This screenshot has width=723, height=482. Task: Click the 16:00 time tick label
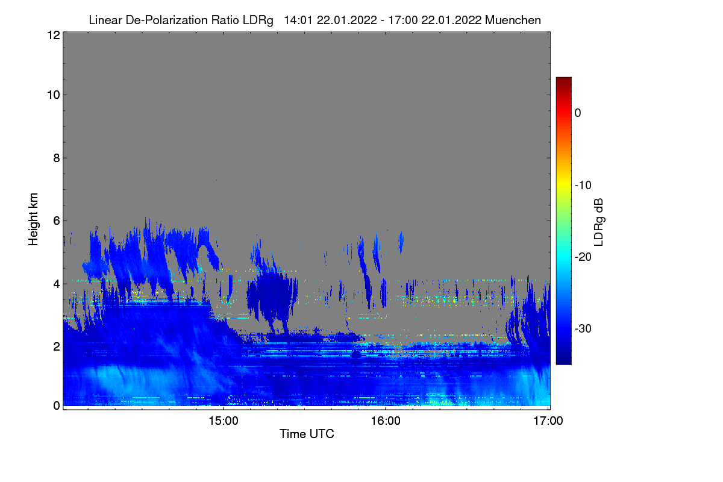(x=386, y=422)
